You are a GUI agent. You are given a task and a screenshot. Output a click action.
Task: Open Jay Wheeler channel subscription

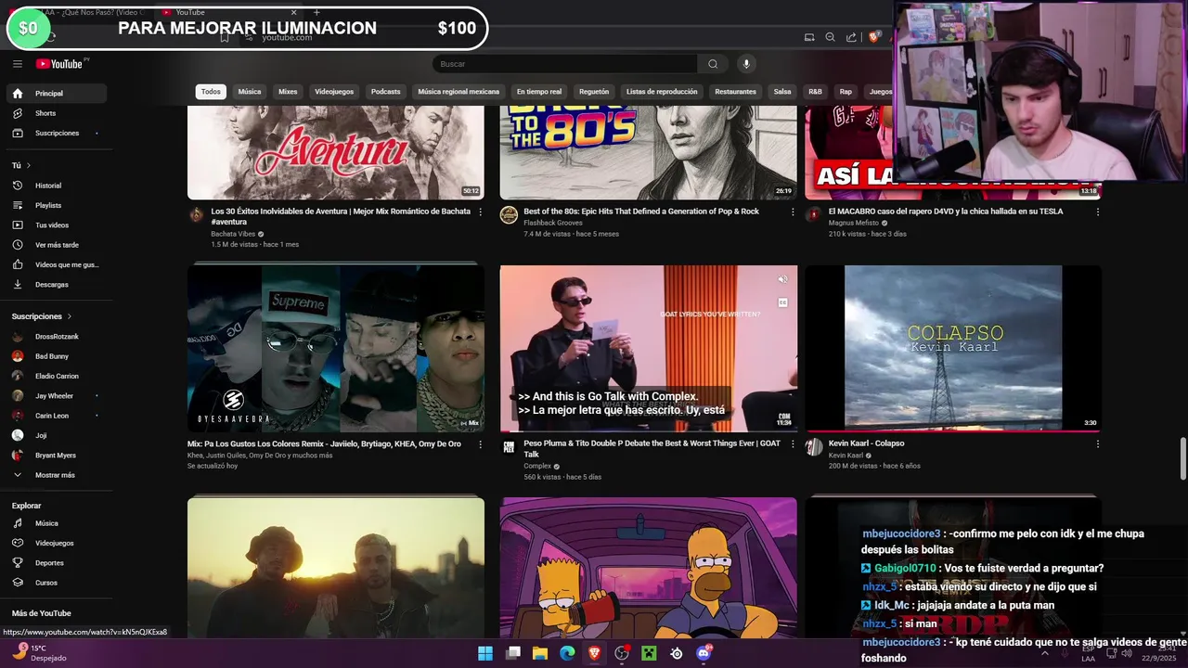point(56,396)
